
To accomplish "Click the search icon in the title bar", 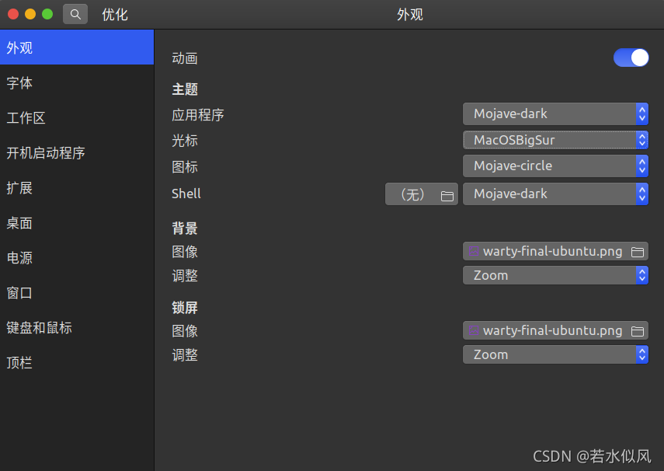I will 75,14.
